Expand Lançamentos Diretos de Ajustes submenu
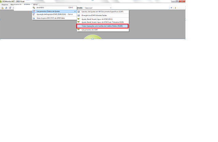Image resolution: width=218 pixels, height=142 pixels. [54, 11]
